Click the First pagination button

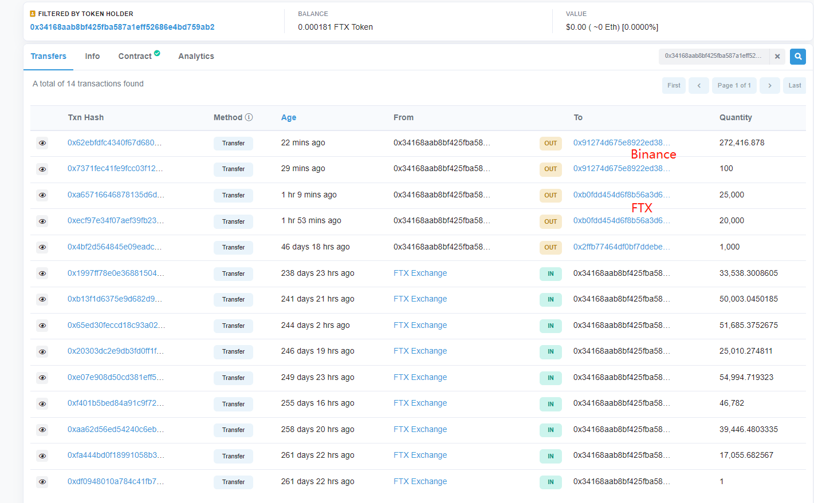pos(674,85)
